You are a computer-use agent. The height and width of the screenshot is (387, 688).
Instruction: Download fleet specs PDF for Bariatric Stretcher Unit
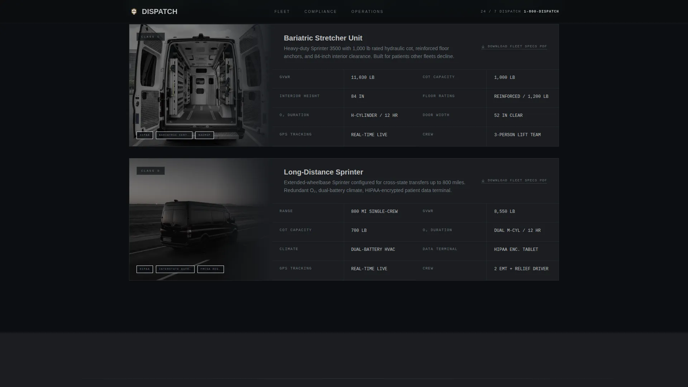click(514, 47)
